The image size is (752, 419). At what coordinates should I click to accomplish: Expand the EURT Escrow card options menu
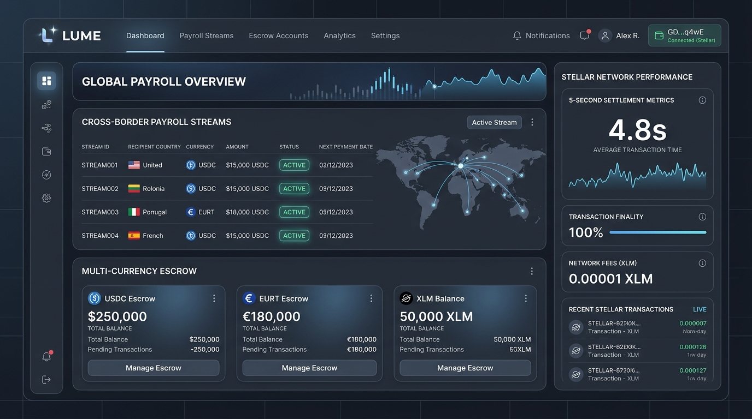[371, 298]
